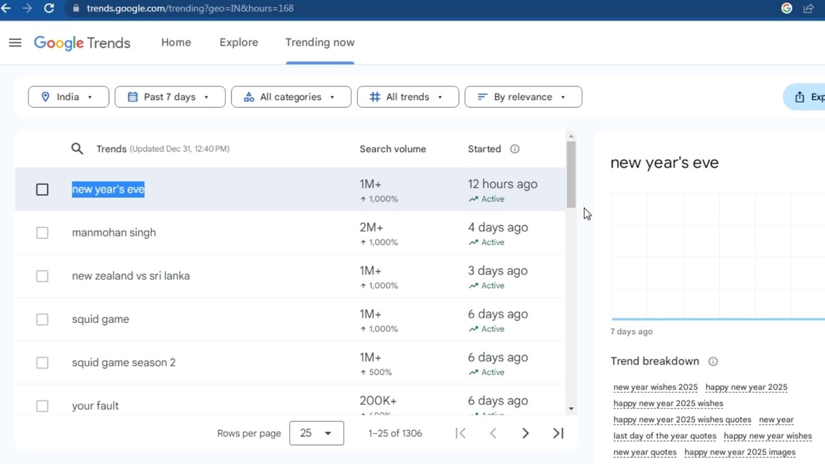Reload the page with browser refresh icon
The width and height of the screenshot is (825, 464).
tap(49, 8)
